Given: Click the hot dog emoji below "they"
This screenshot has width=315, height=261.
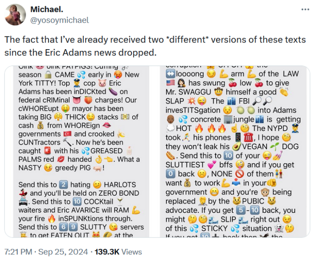Looking at the screenshot, I should 171,156.
